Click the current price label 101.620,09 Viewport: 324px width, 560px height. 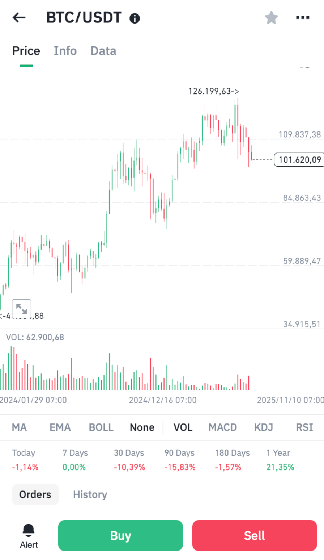[299, 159]
